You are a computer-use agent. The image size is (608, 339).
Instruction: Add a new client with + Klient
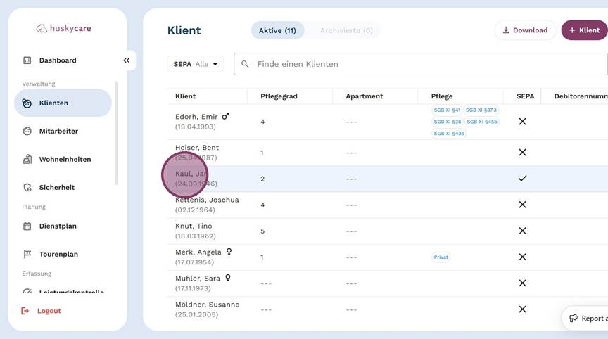(584, 30)
